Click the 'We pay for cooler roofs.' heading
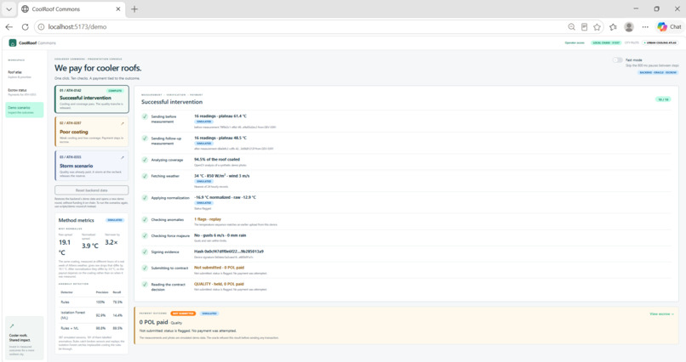Viewport: 686px width, 362px height. pyautogui.click(x=98, y=68)
